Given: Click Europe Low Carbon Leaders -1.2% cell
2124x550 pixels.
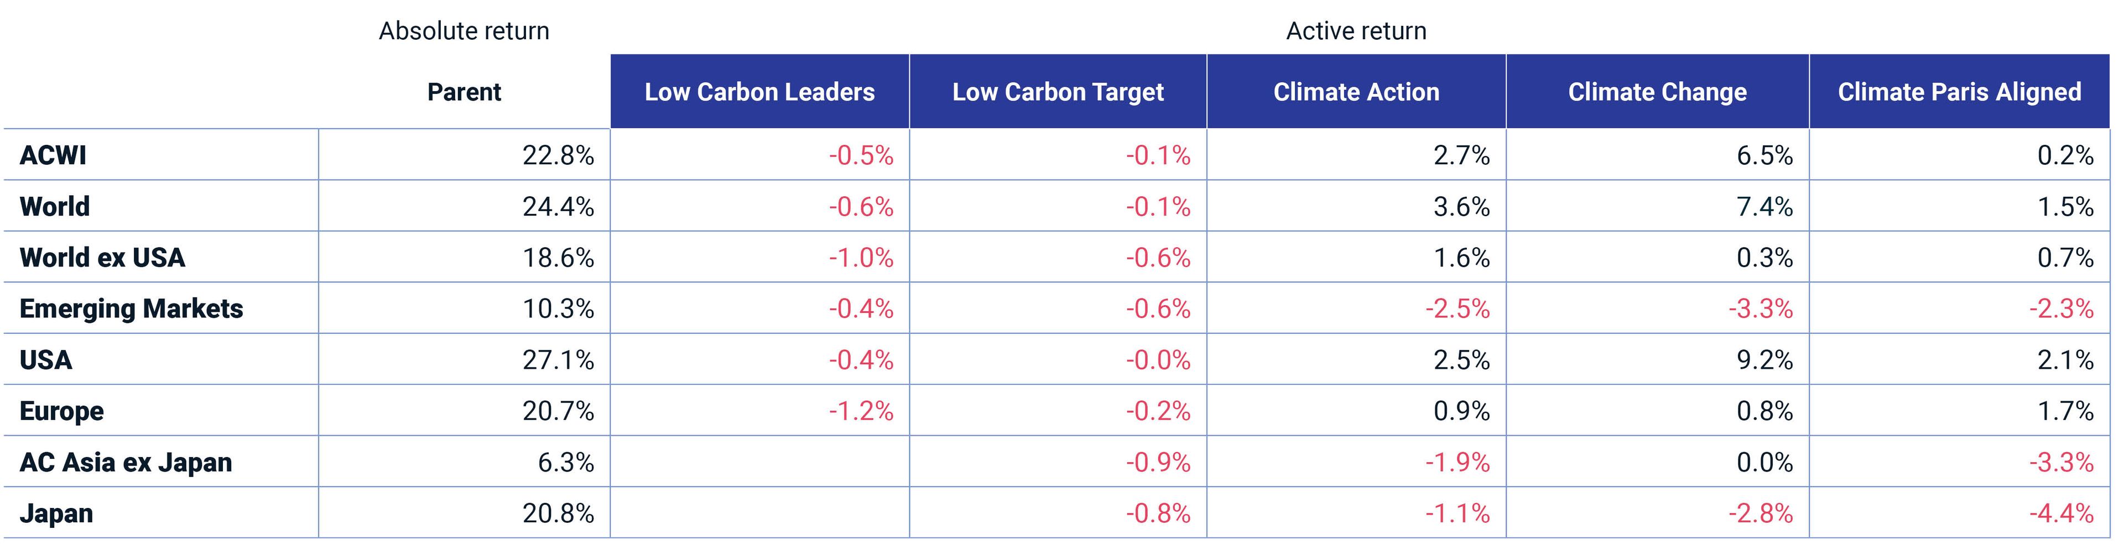Looking at the screenshot, I should tap(861, 411).
